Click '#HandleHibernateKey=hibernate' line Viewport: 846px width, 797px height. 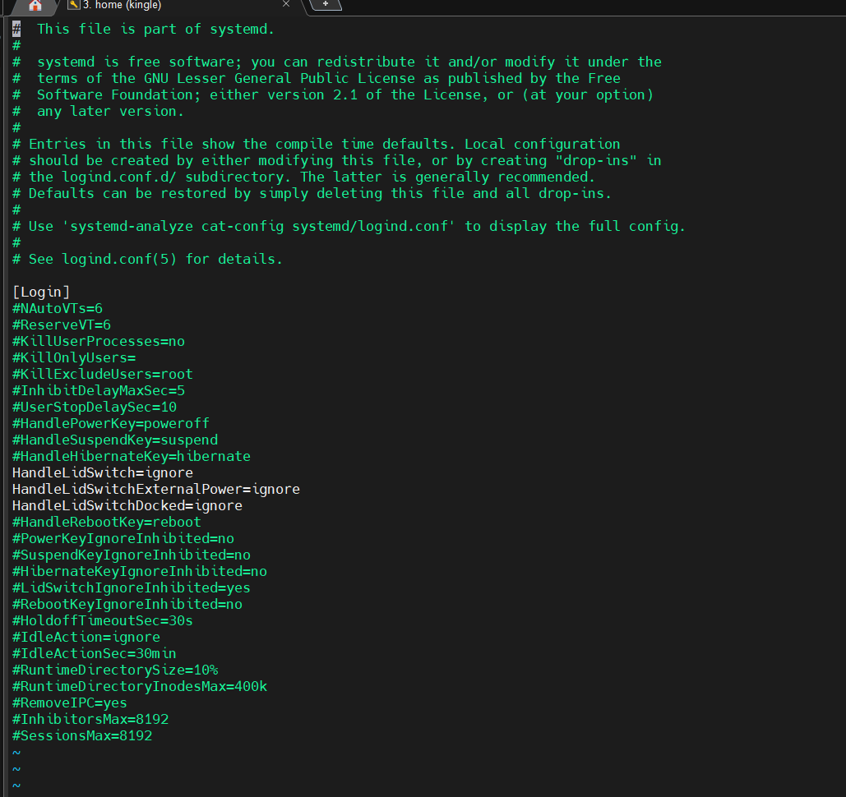tap(131, 457)
